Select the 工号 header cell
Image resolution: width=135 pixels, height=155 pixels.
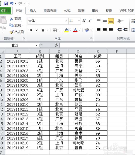click(x=18, y=56)
